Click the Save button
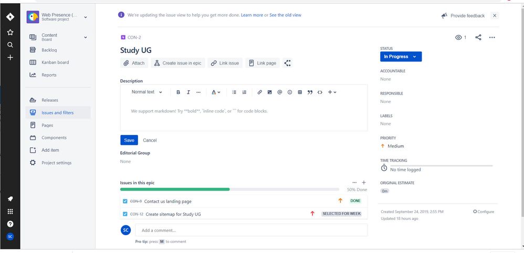The image size is (524, 253). 129,140
